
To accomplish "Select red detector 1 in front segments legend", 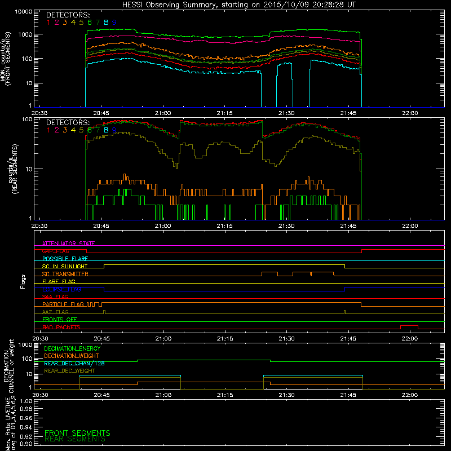I will 48,23.
